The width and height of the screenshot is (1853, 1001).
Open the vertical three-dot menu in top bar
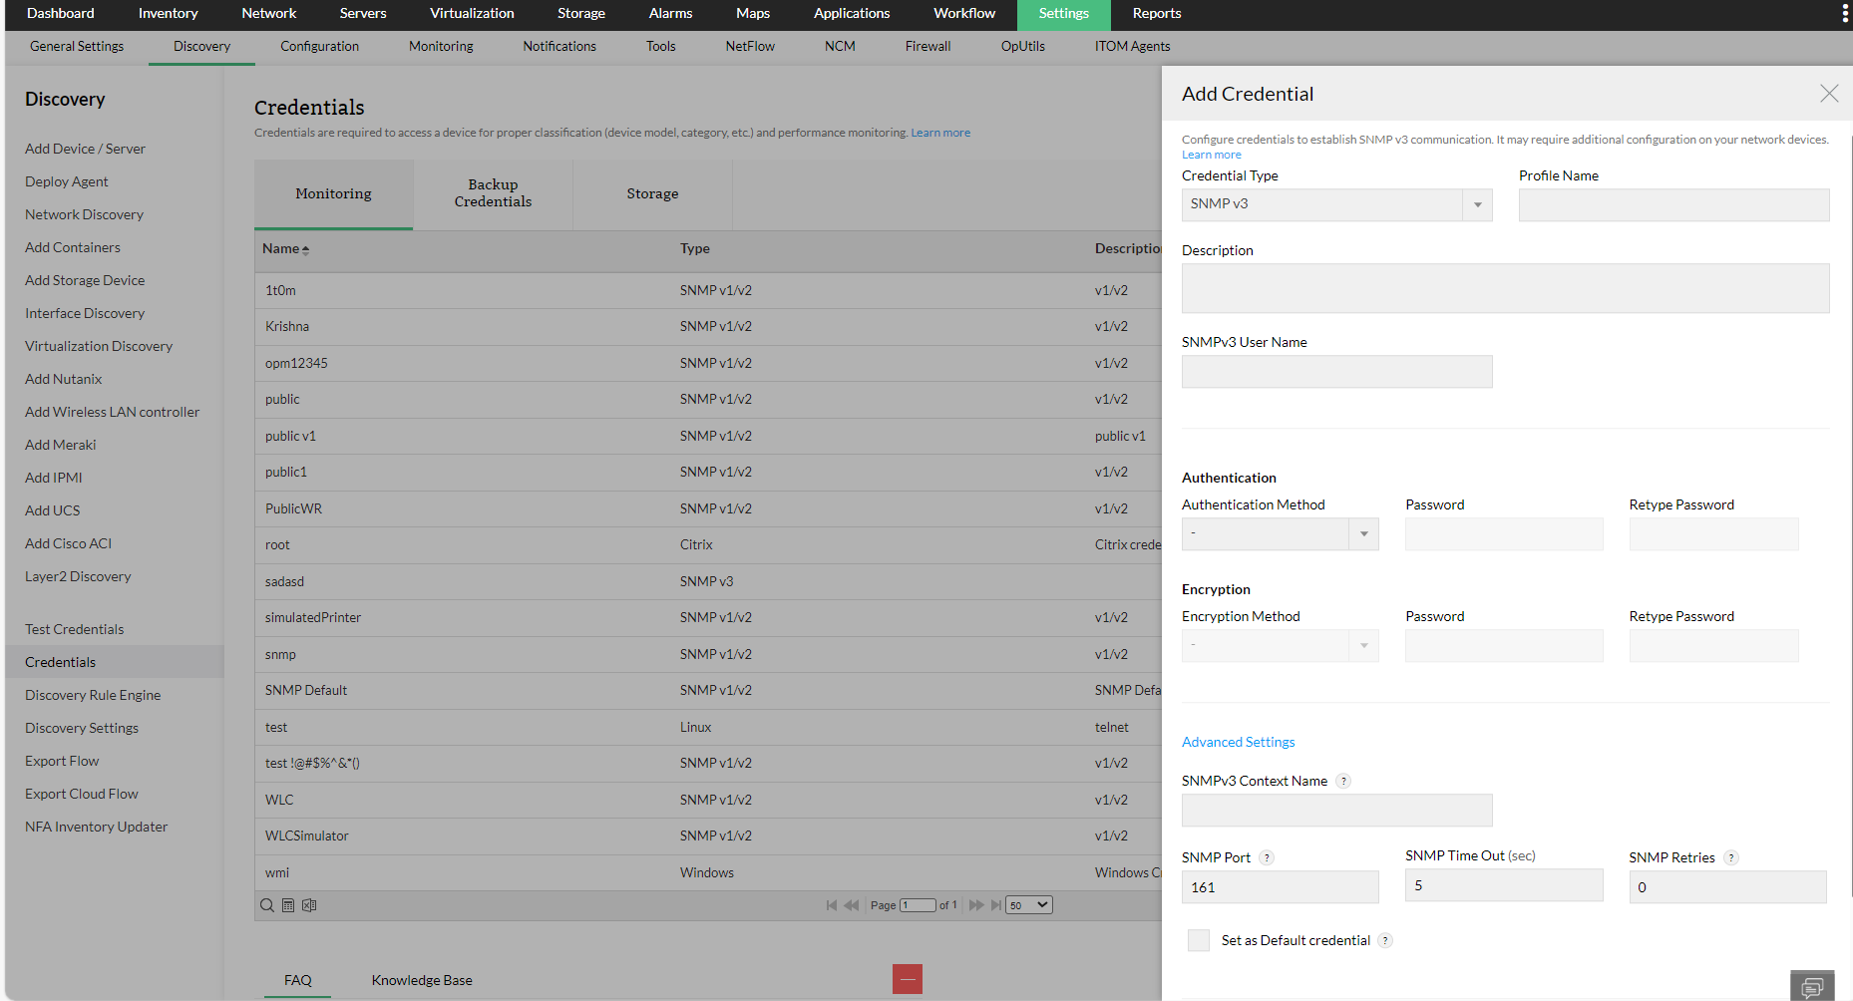[1844, 13]
